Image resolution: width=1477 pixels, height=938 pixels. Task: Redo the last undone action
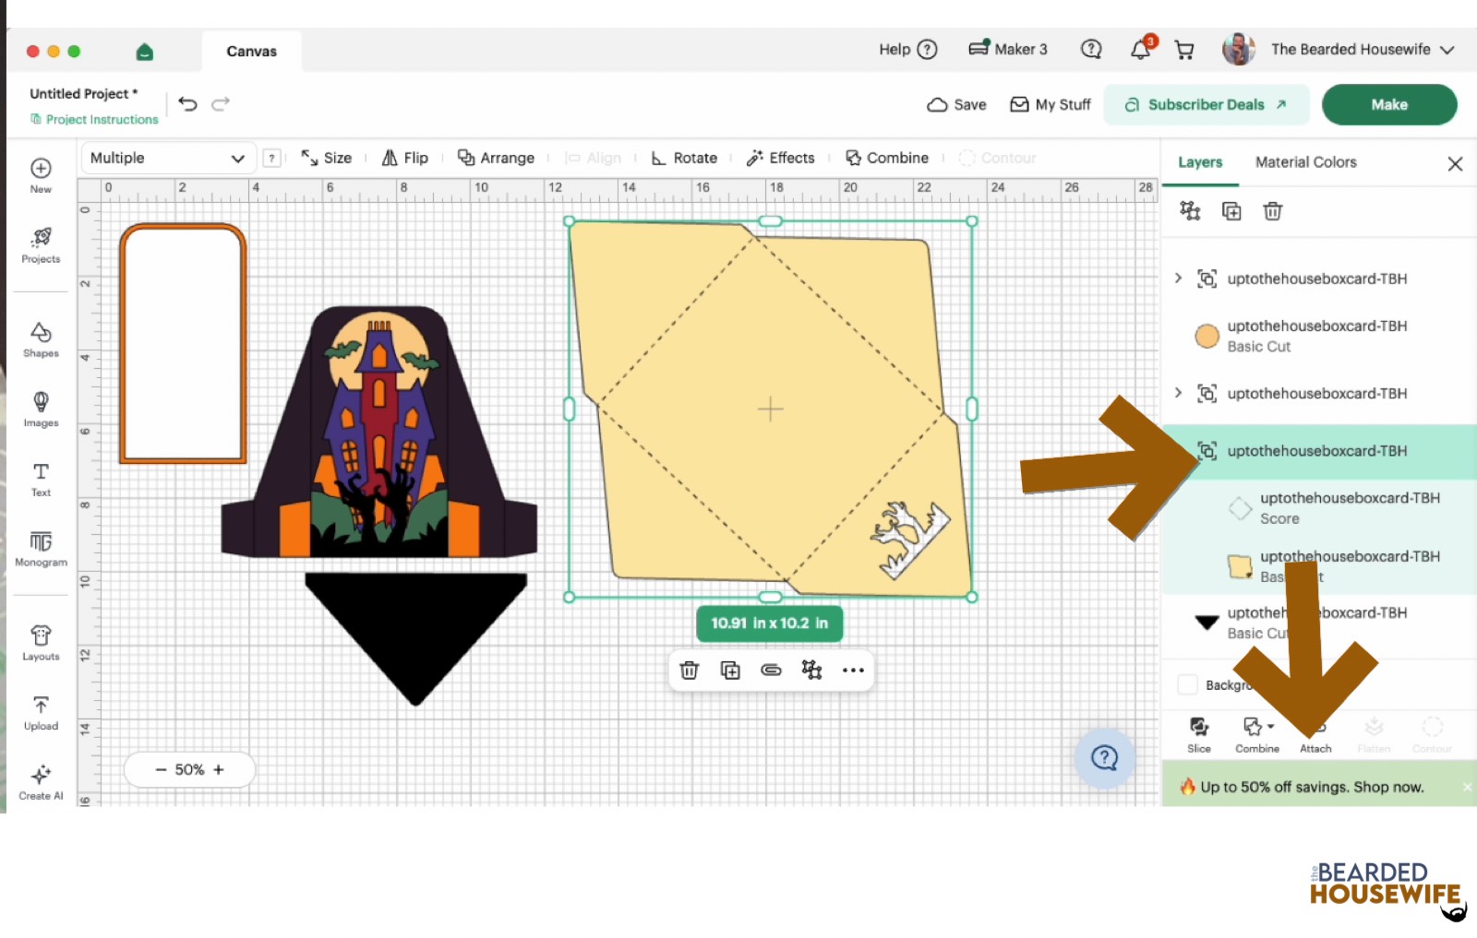pyautogui.click(x=221, y=104)
